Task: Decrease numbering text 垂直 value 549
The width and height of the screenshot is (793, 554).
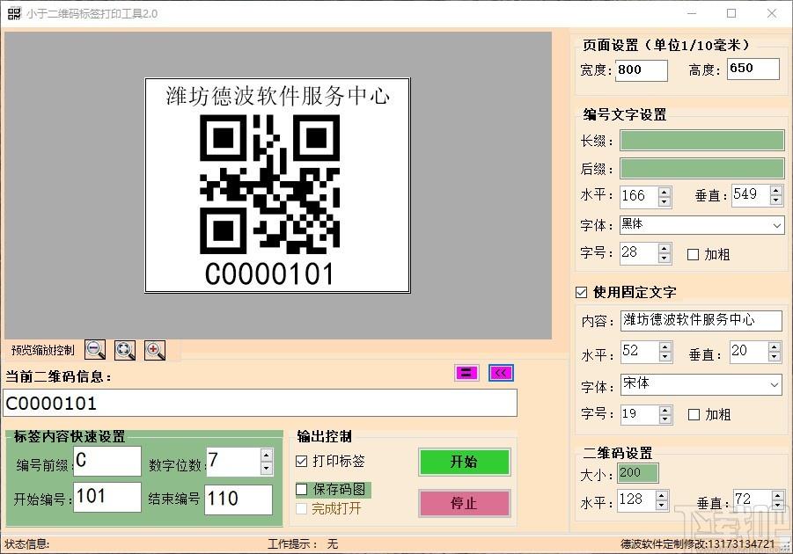Action: coord(776,200)
